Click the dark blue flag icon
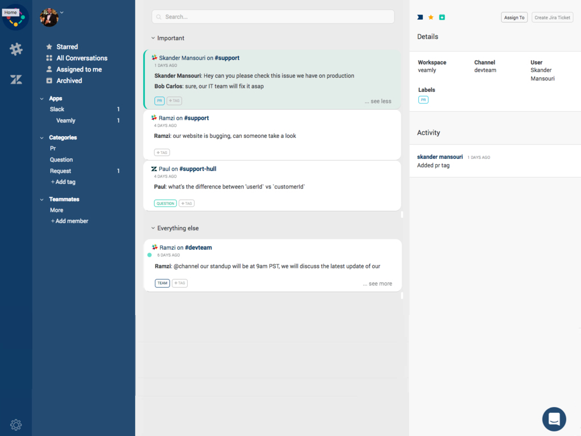This screenshot has height=436, width=581. (420, 18)
